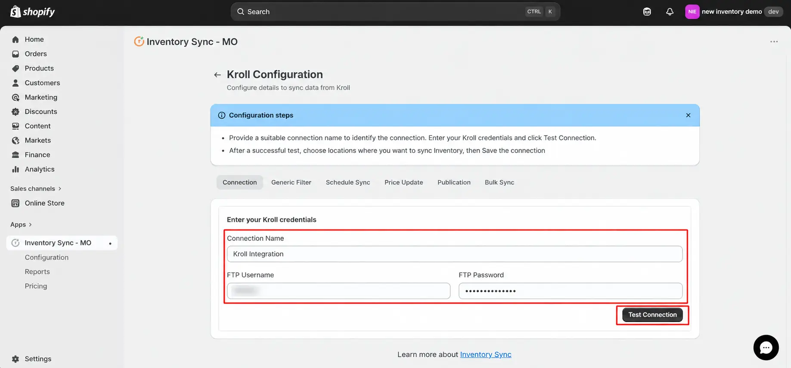
Task: Focus the Connection Name field
Action: (x=455, y=254)
